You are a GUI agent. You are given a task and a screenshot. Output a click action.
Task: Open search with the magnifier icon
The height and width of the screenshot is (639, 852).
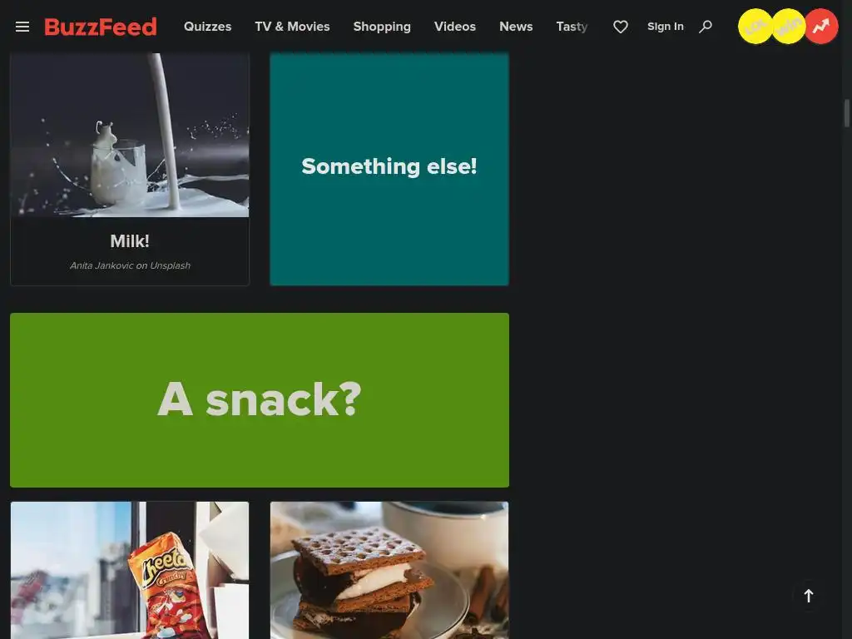coord(706,27)
